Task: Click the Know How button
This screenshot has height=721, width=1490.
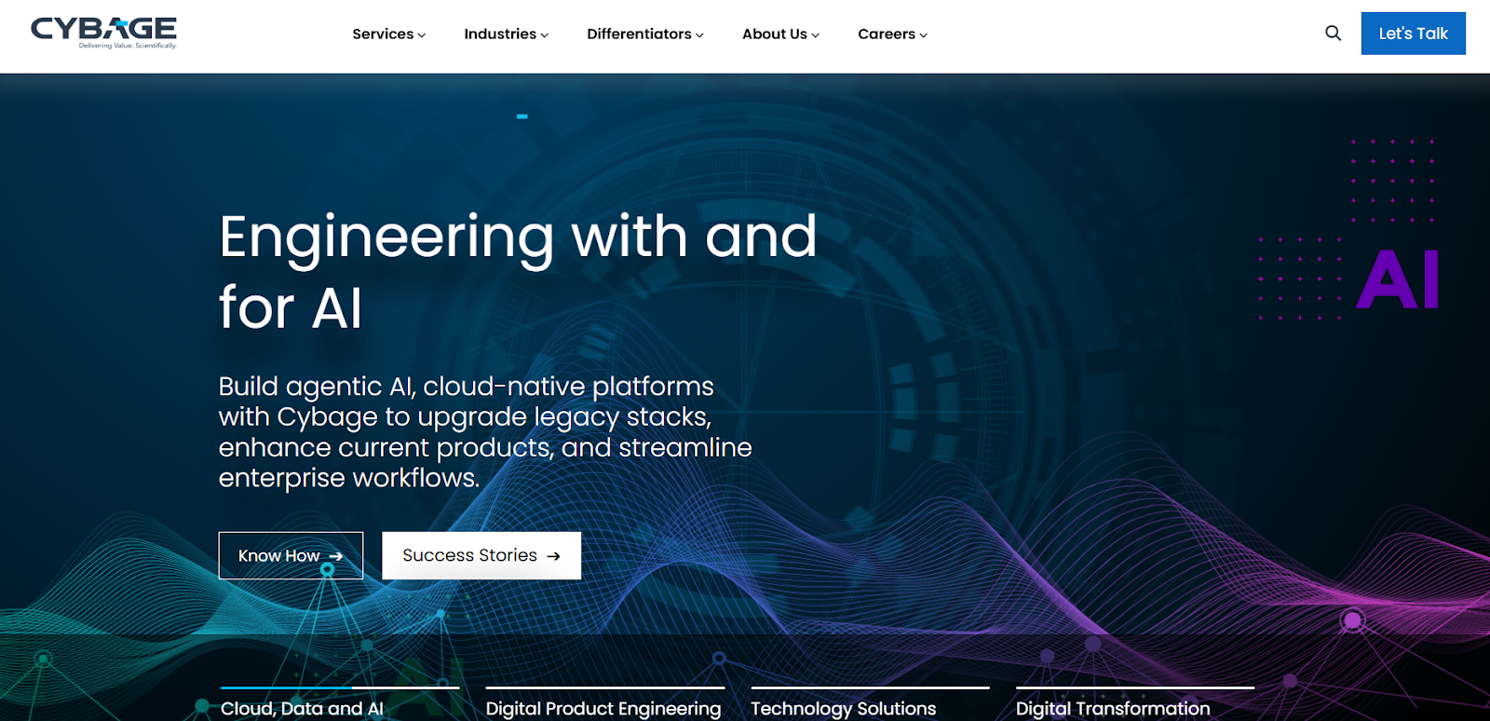Action: (291, 556)
